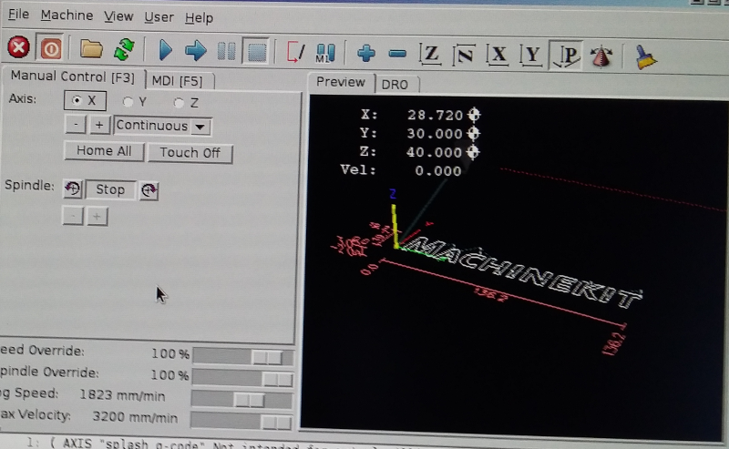This screenshot has height=449, width=729.
Task: Open Machine menu
Action: (x=67, y=15)
